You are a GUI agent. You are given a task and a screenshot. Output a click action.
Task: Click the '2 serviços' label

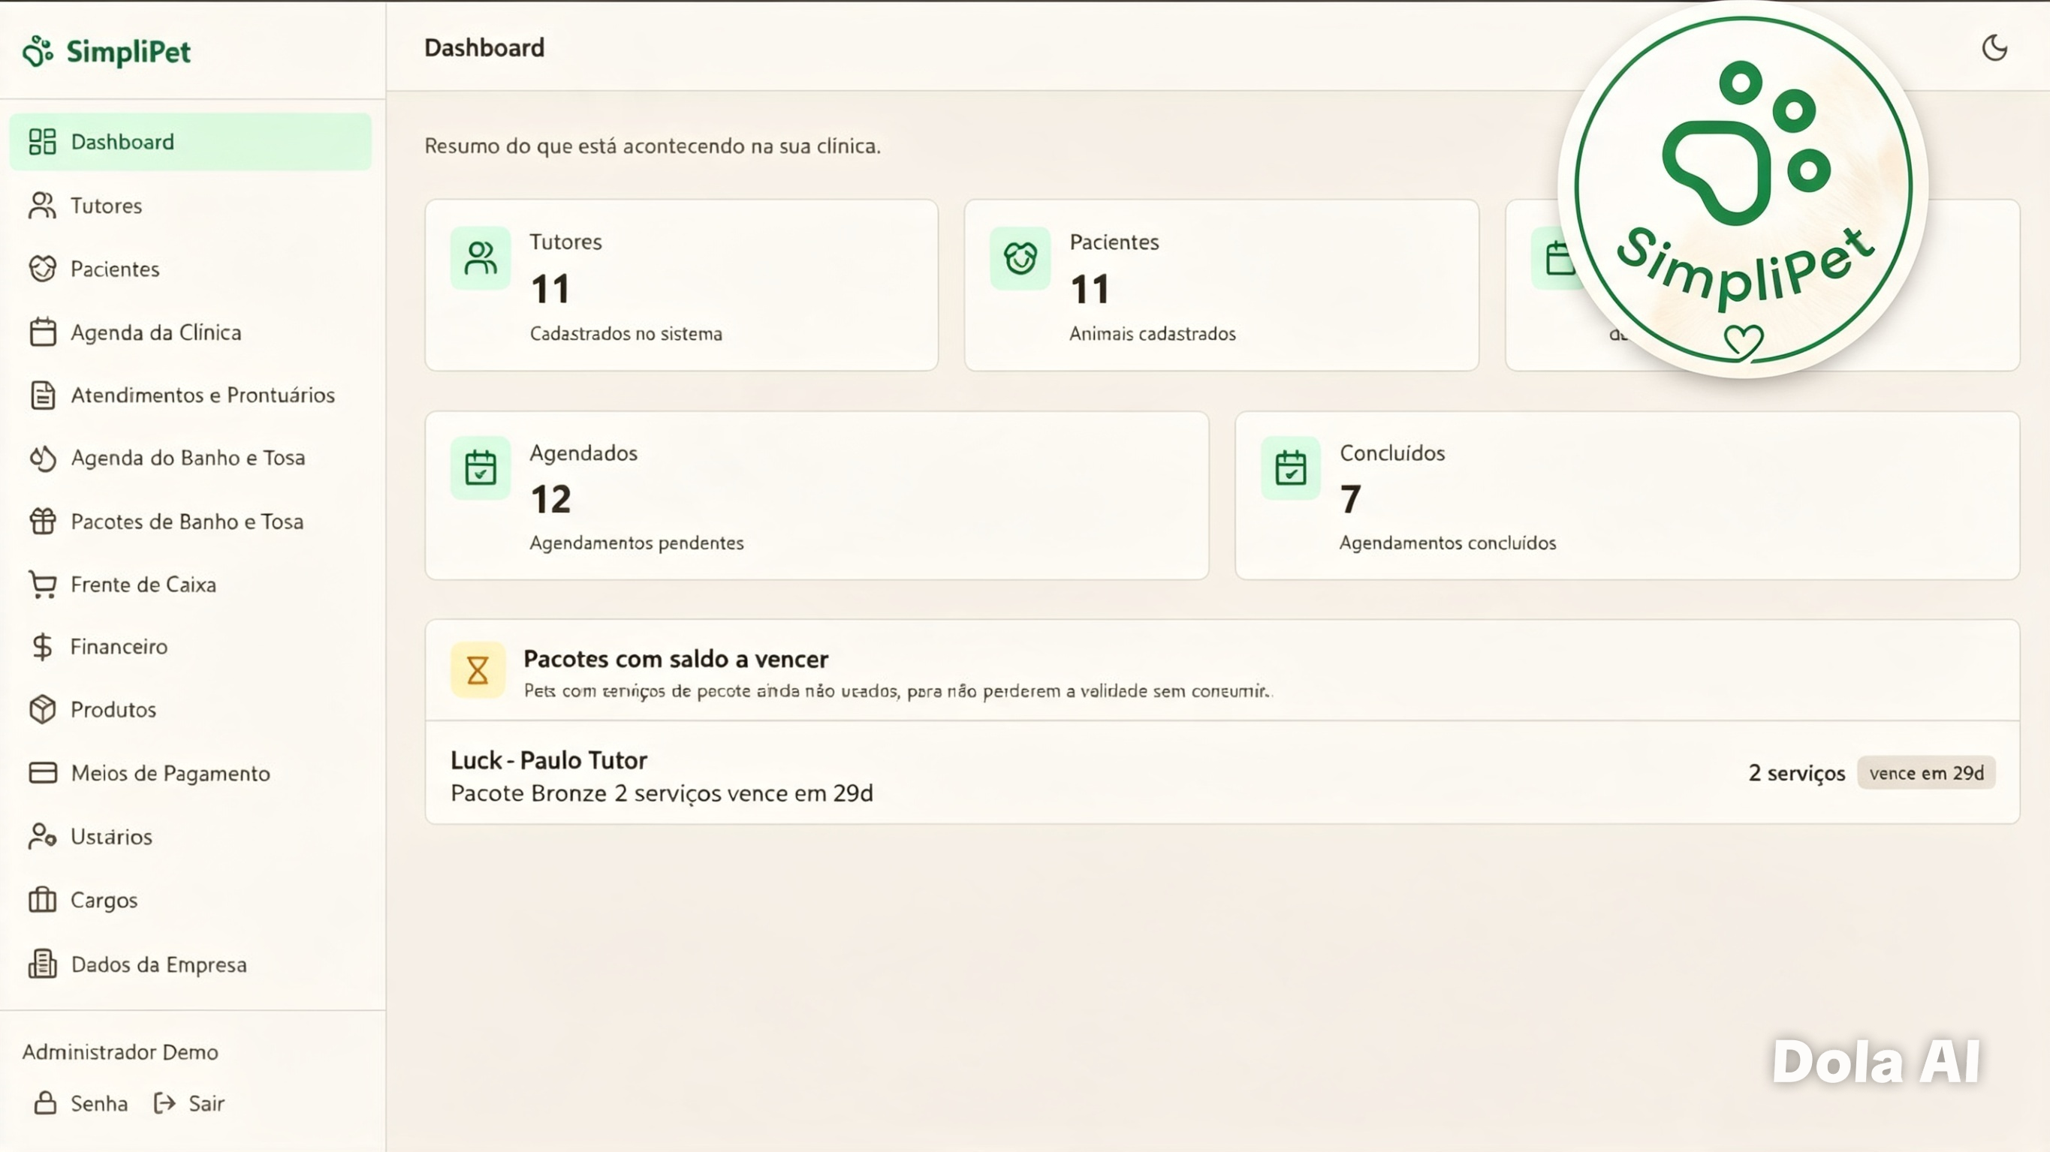tap(1797, 773)
